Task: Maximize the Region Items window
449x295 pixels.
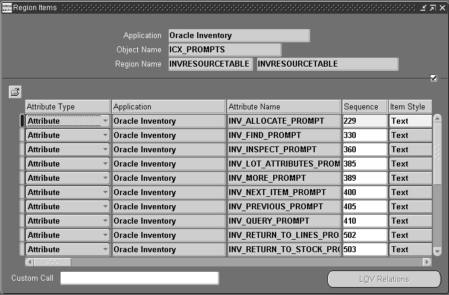Action: click(x=433, y=8)
